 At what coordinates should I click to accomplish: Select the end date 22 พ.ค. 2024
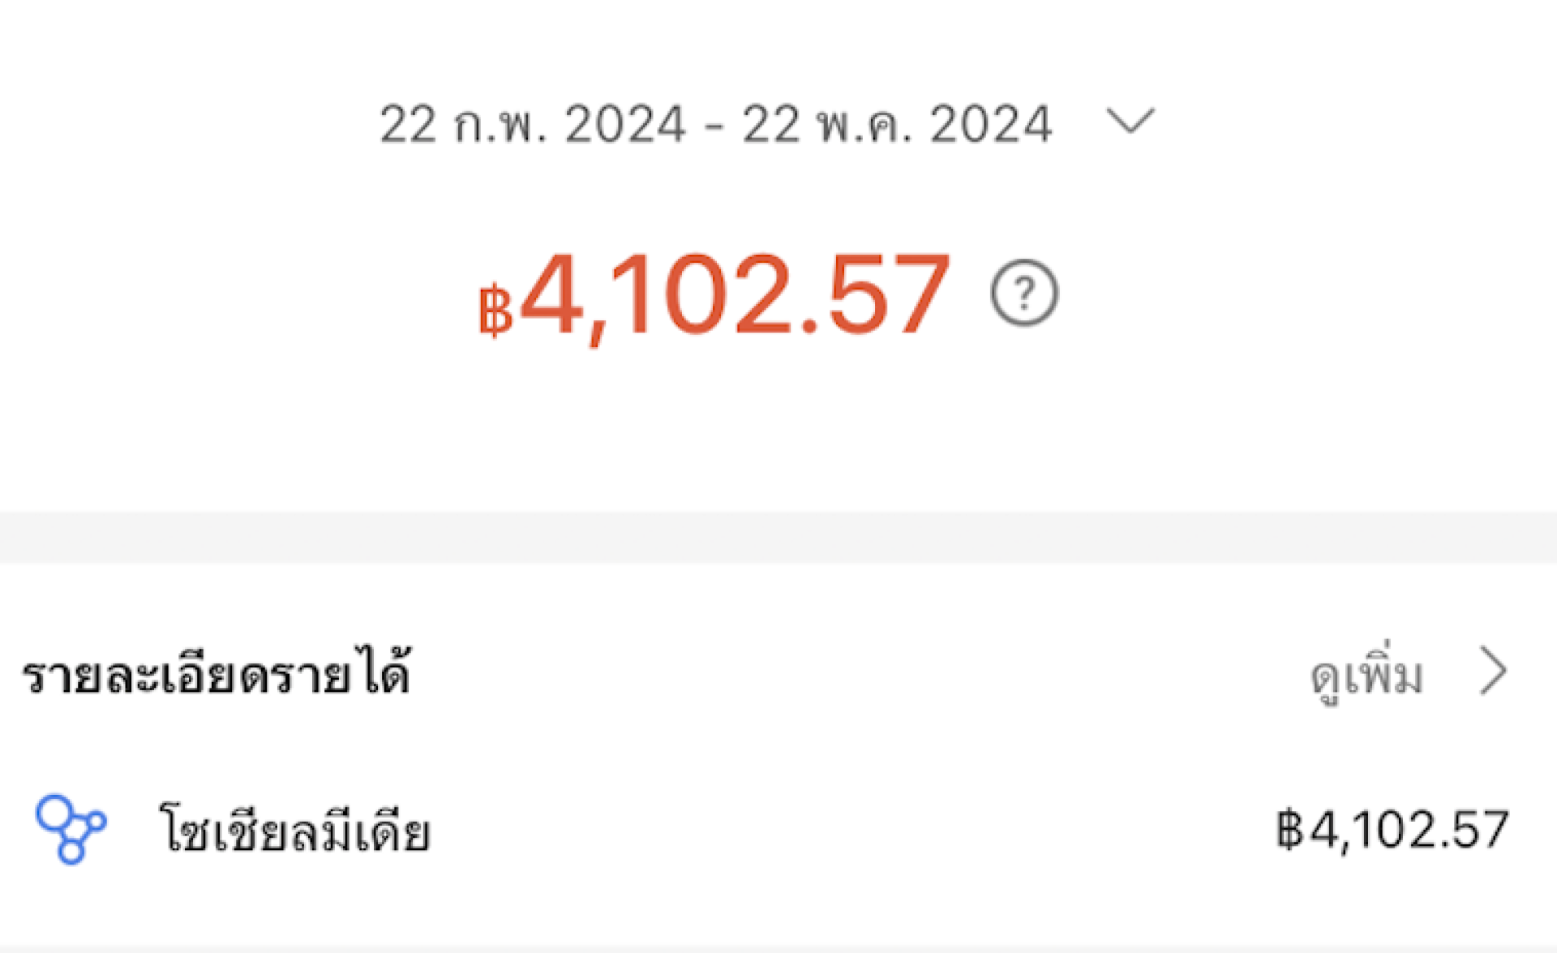click(897, 125)
